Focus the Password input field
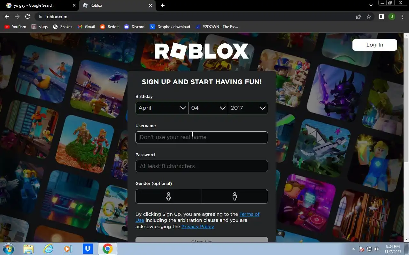Image resolution: width=409 pixels, height=255 pixels. click(x=202, y=166)
